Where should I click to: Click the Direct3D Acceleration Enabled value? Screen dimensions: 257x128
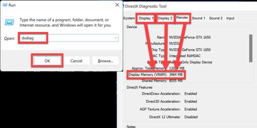point(191,101)
